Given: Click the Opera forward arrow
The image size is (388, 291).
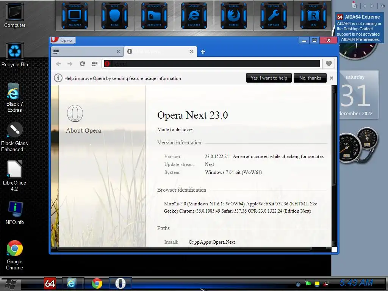Looking at the screenshot, I should (x=70, y=64).
